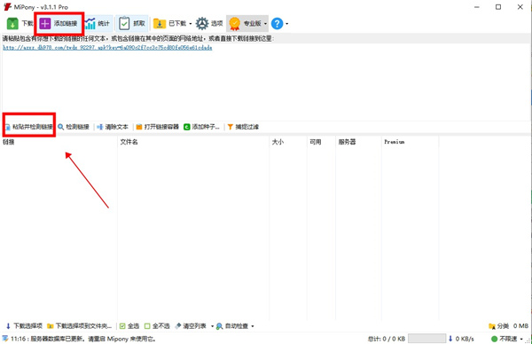Click the 服务器 column header
Viewport: 532px width, 344px height.
(x=358, y=142)
